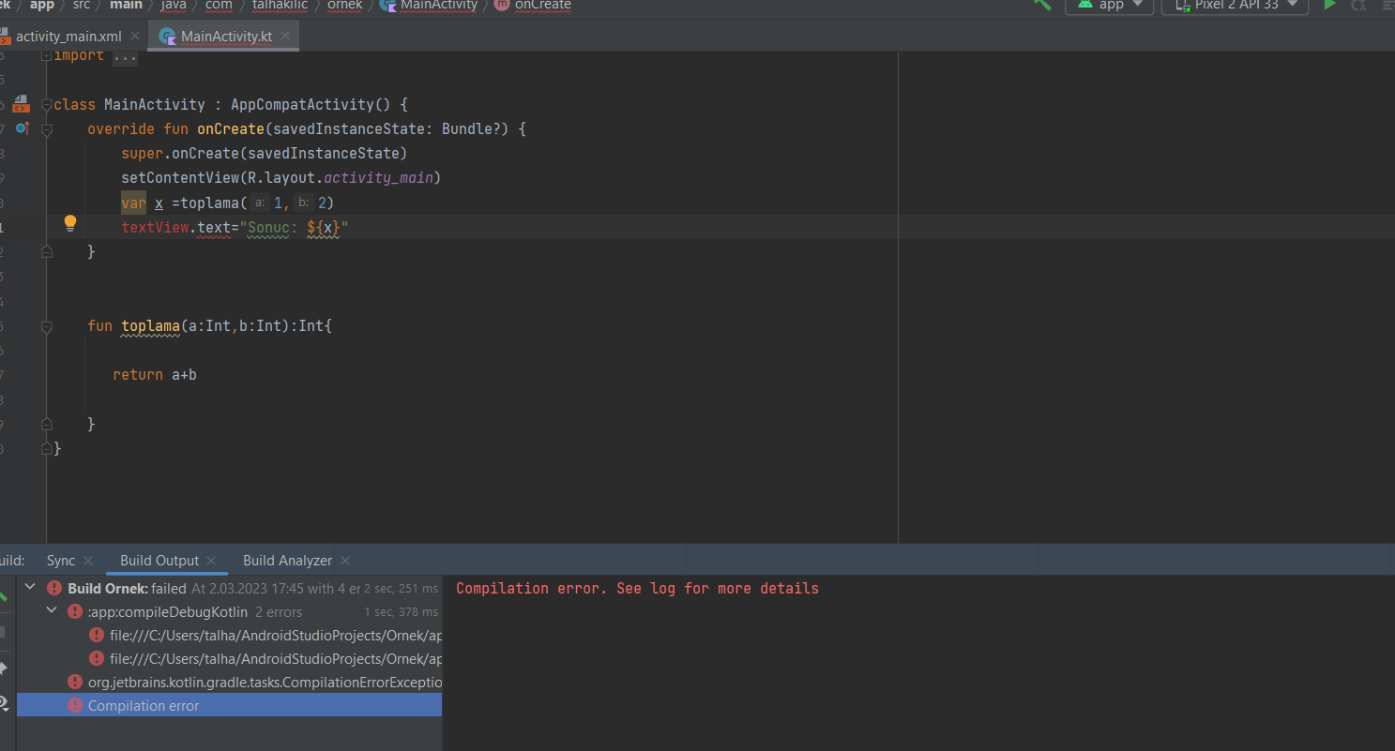This screenshot has width=1395, height=751.
Task: Open the Pixel 2 API 33 device dropdown
Action: click(x=1235, y=6)
